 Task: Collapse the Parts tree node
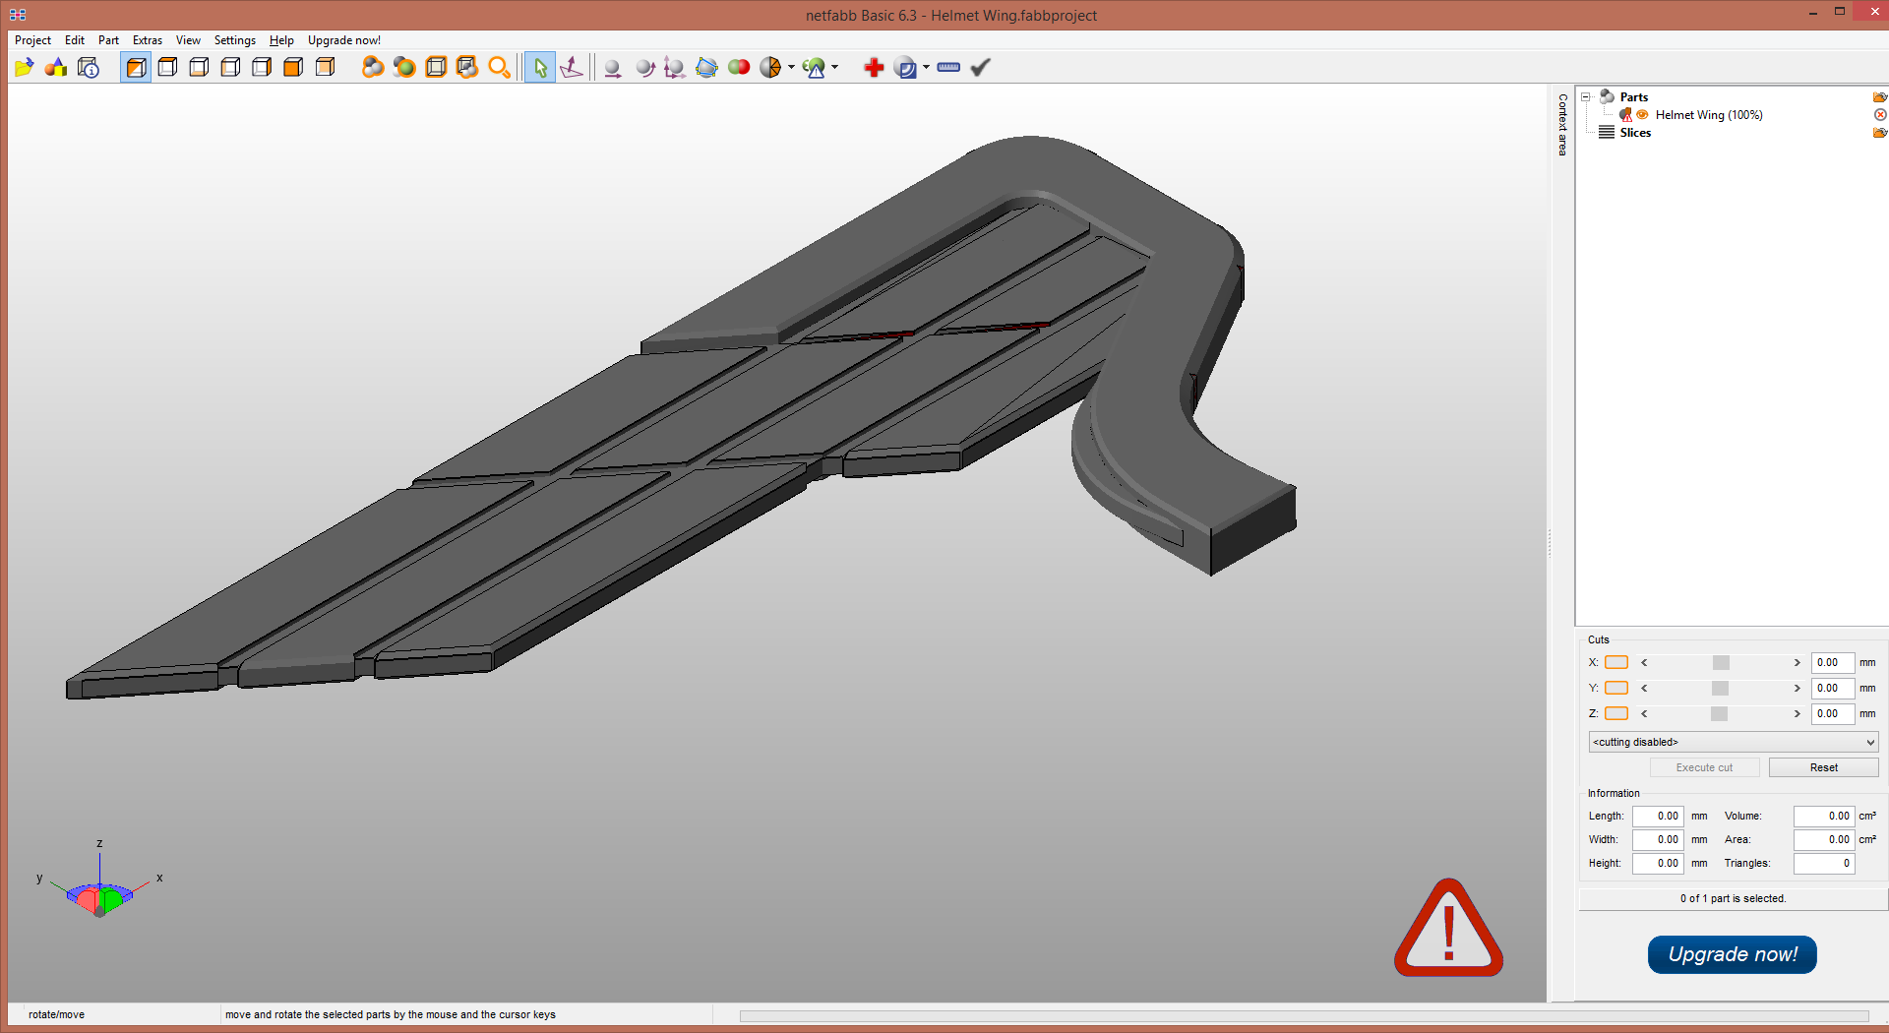click(x=1586, y=97)
